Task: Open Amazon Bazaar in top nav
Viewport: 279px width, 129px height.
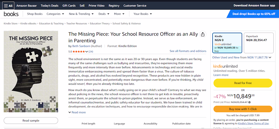Action: [27, 6]
